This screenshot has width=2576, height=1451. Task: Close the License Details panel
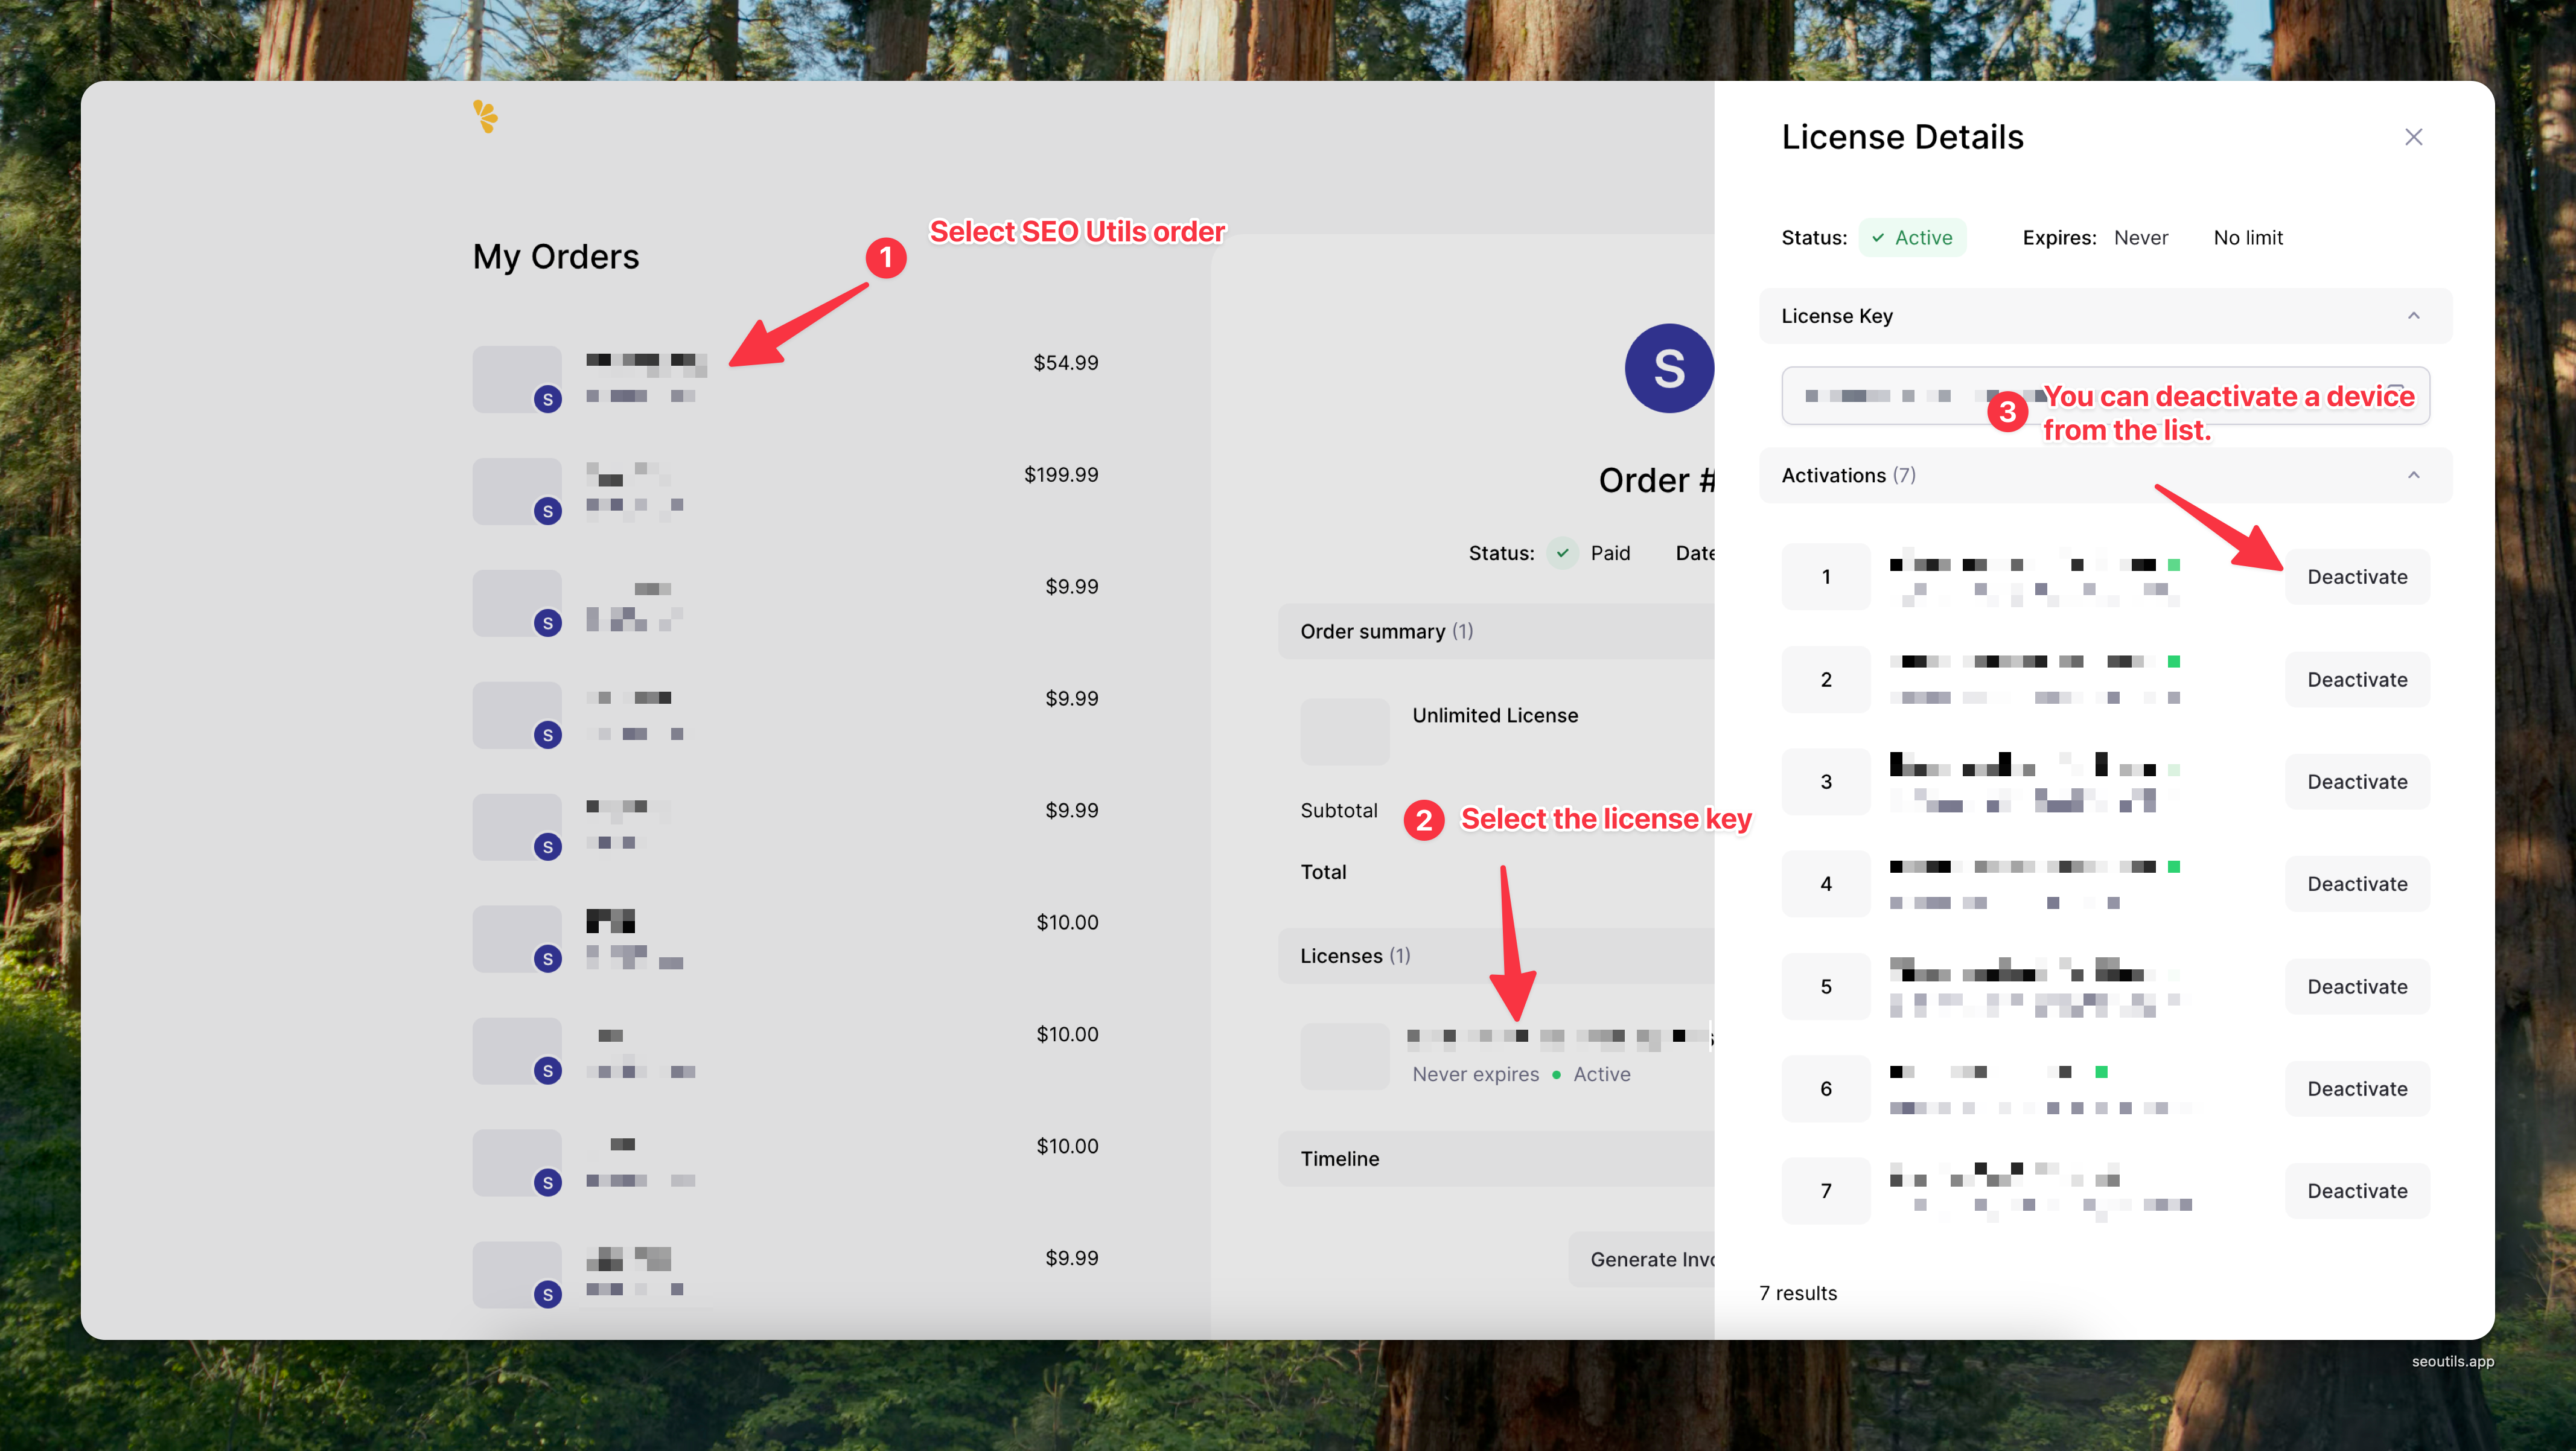pos(2413,137)
